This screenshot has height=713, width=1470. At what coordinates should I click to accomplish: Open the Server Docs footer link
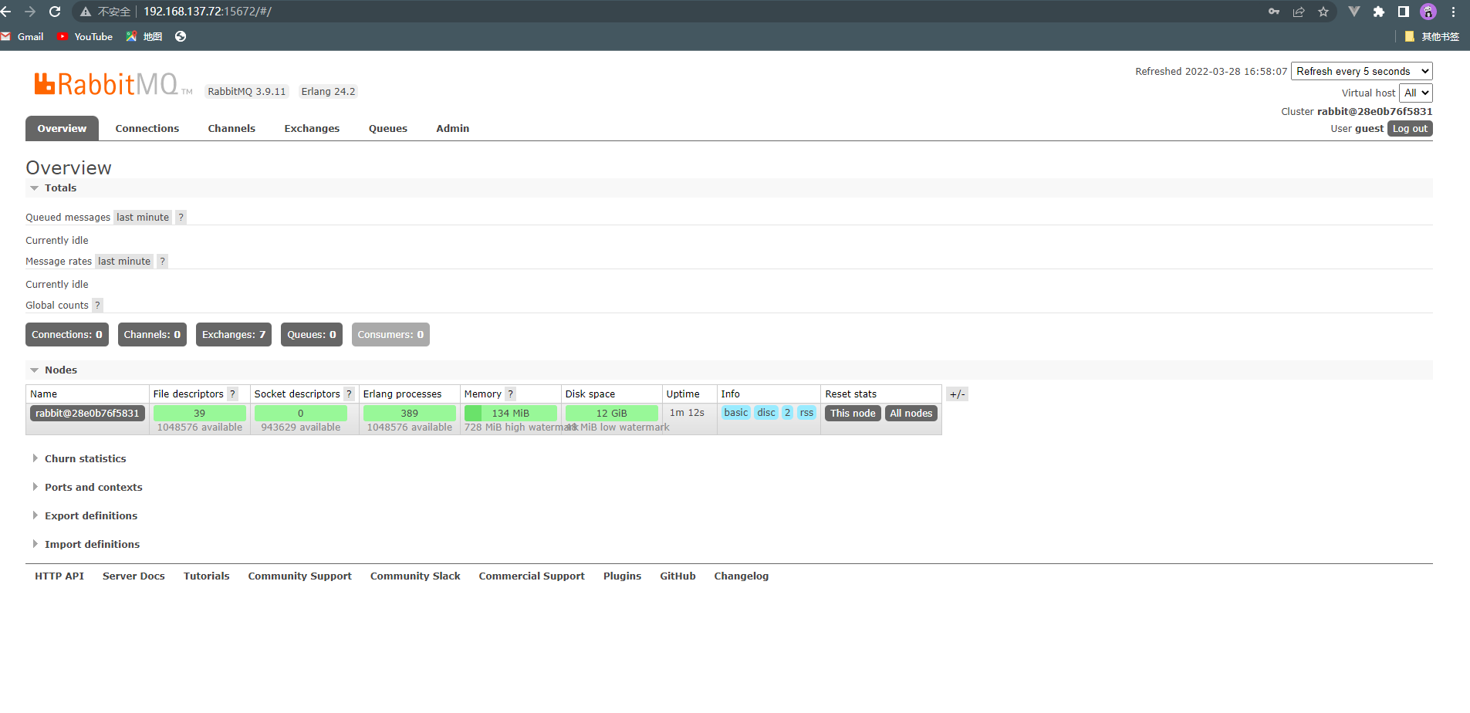coord(133,576)
